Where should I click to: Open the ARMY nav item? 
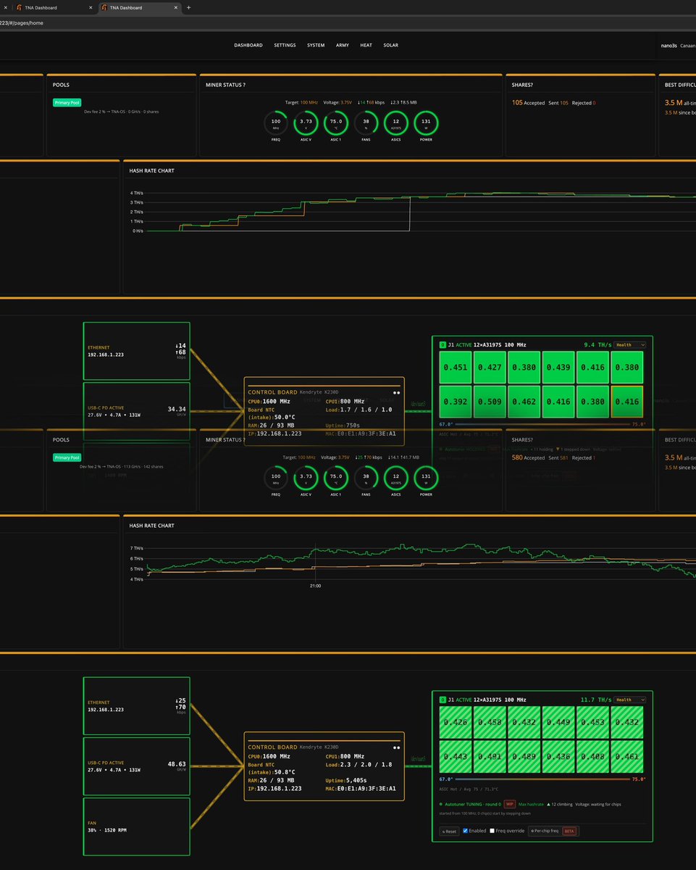343,45
